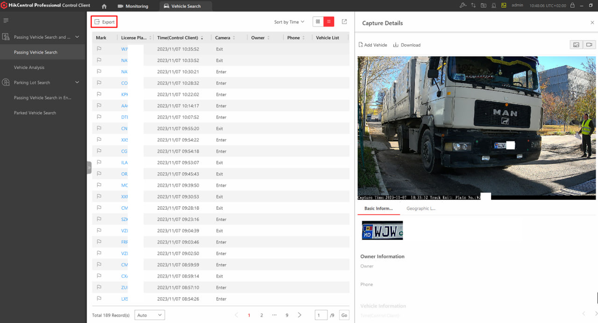This screenshot has height=323, width=598.
Task: Open the yellow system health monitor icon
Action: [504, 6]
